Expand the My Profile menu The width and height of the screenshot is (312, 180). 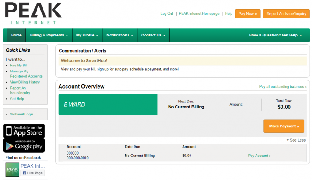[x=87, y=35]
